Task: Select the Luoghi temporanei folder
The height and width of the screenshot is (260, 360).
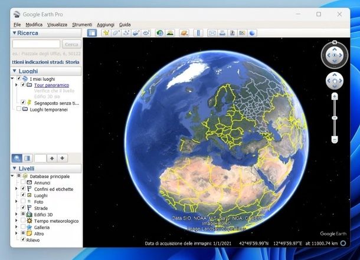Action: click(x=48, y=110)
